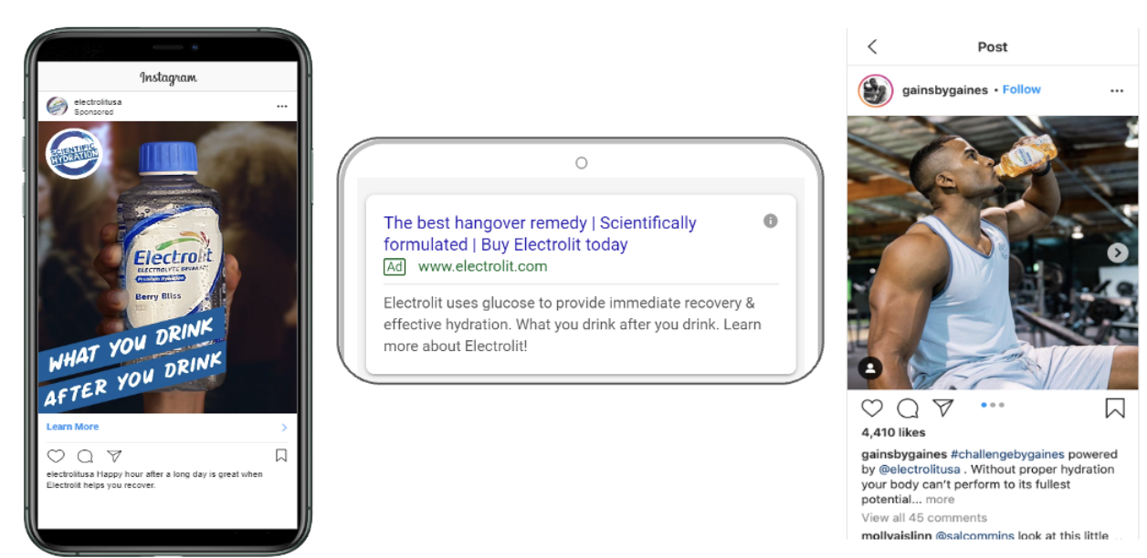The image size is (1147, 558).
Task: Open comments on the gainsbygaines post
Action: click(908, 408)
